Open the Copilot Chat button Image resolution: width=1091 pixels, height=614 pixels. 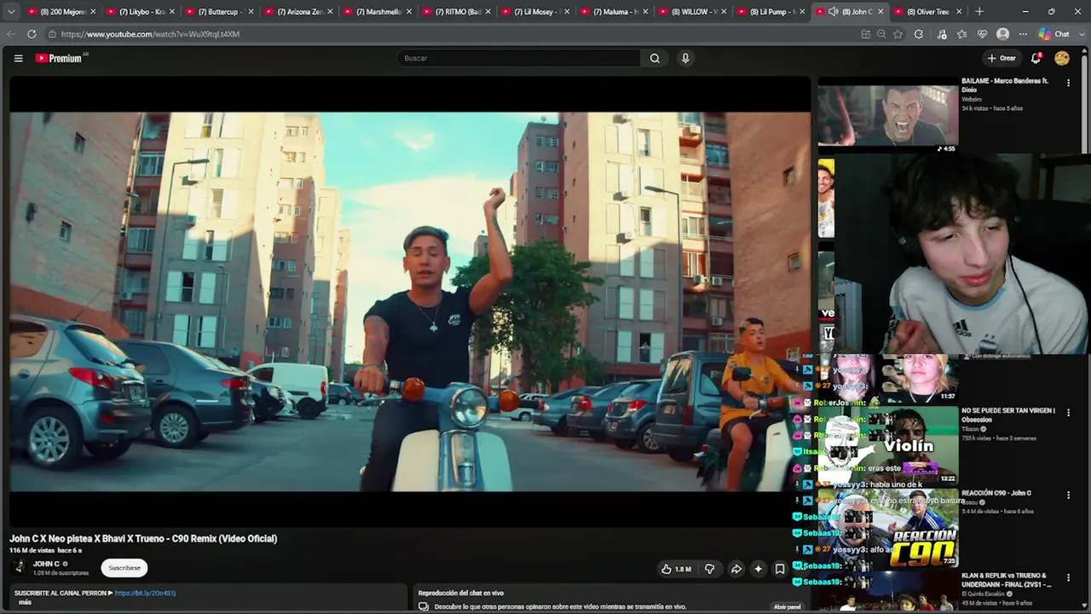pos(1054,34)
